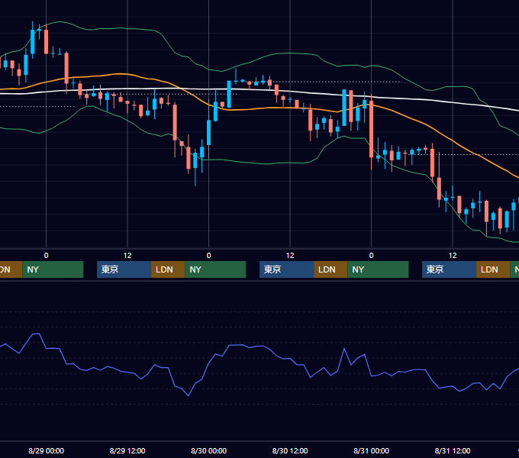The height and width of the screenshot is (458, 519).
Task: Select the LDN session block for 8/29
Action: (168, 269)
